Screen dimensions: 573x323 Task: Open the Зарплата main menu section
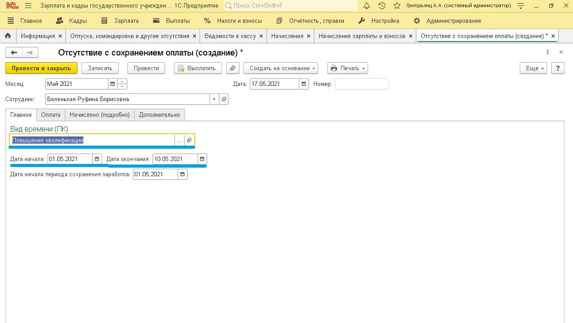click(x=121, y=21)
